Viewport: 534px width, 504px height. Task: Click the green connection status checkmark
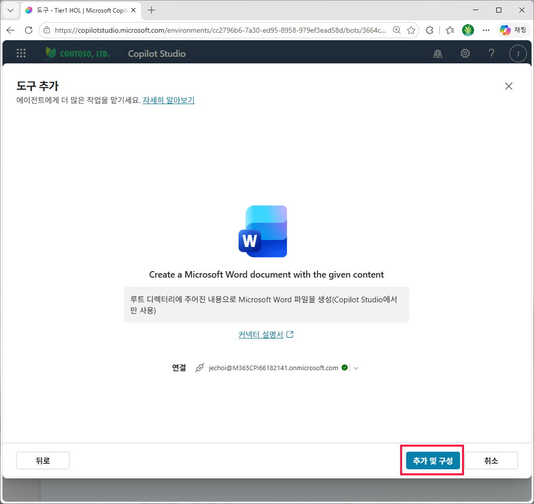[x=345, y=368]
